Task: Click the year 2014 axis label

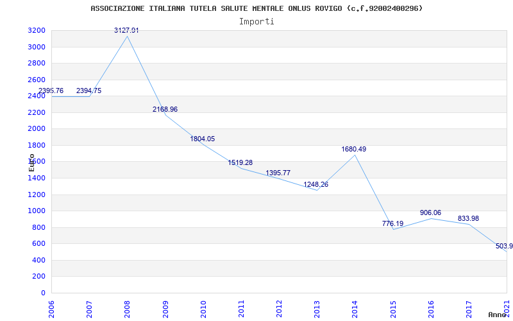Action: 355,309
